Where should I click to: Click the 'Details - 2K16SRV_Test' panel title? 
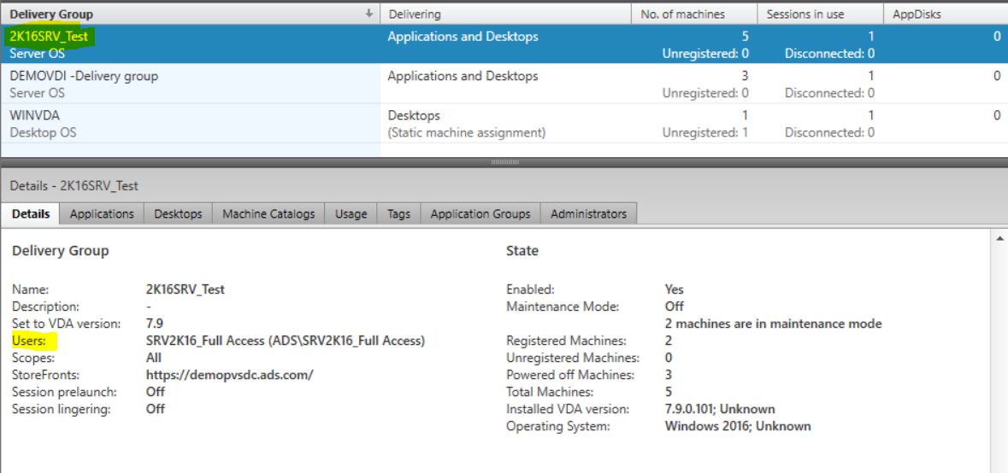click(x=74, y=186)
